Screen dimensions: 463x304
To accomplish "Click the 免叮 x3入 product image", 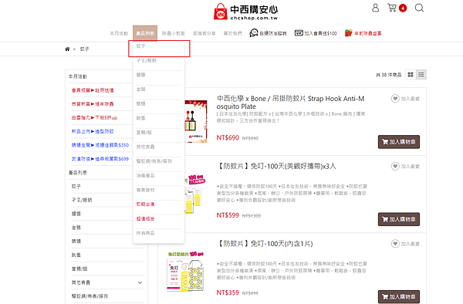I will pos(195,194).
